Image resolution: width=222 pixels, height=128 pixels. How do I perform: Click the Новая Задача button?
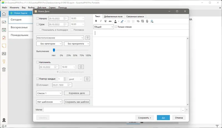tap(19, 13)
